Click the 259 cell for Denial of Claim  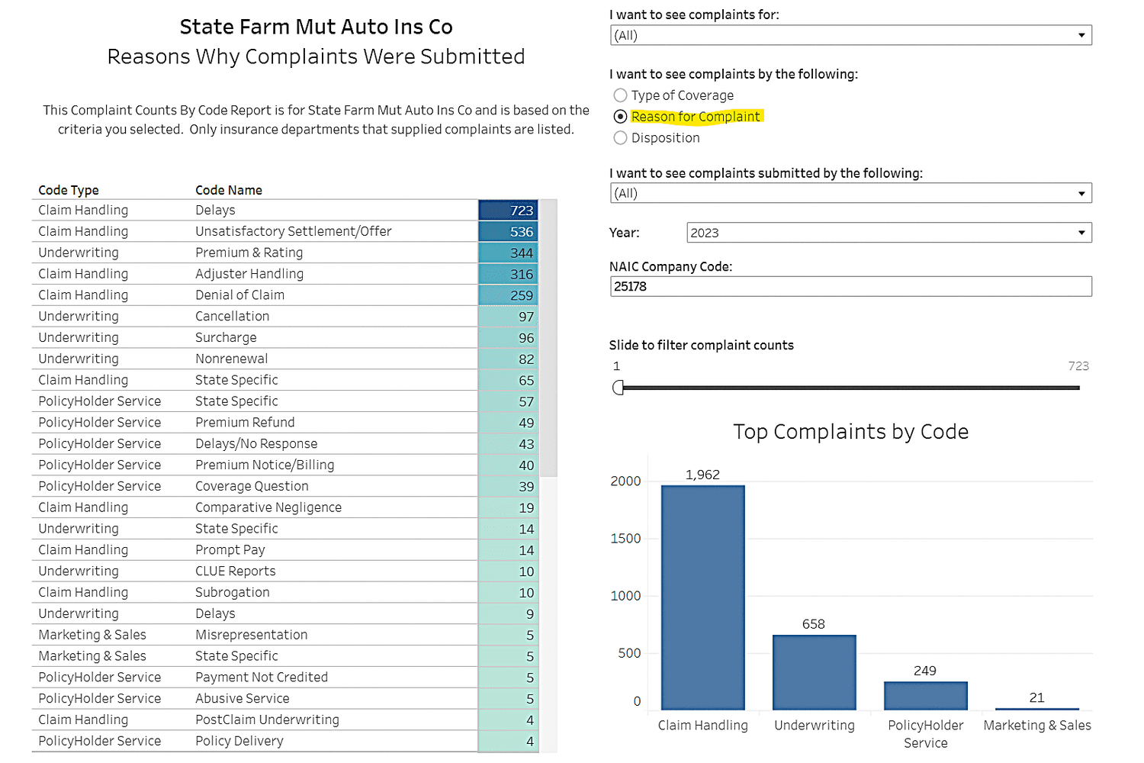pos(508,295)
